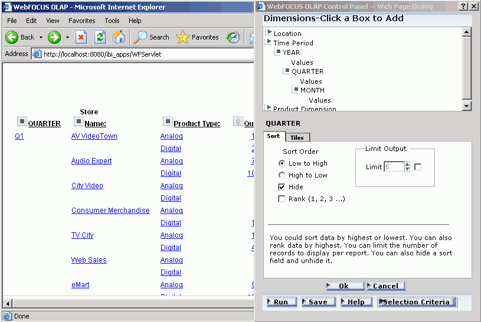
Task: Select High to Low sort order
Action: tap(282, 175)
